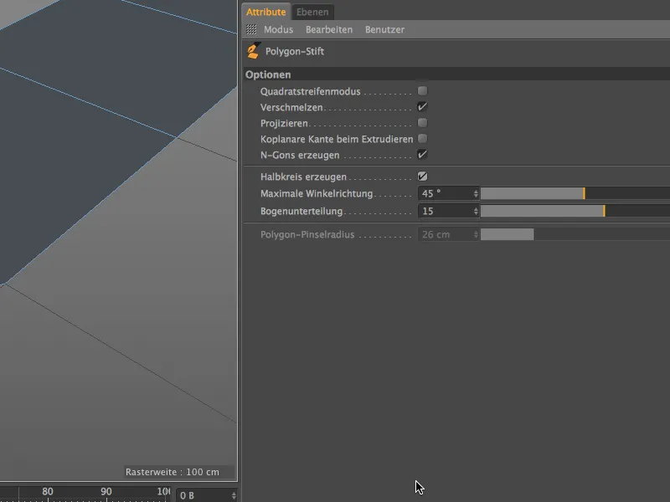Check Koplanare Kante beim Extrudieren
Image resolution: width=670 pixels, height=502 pixels.
click(x=423, y=138)
